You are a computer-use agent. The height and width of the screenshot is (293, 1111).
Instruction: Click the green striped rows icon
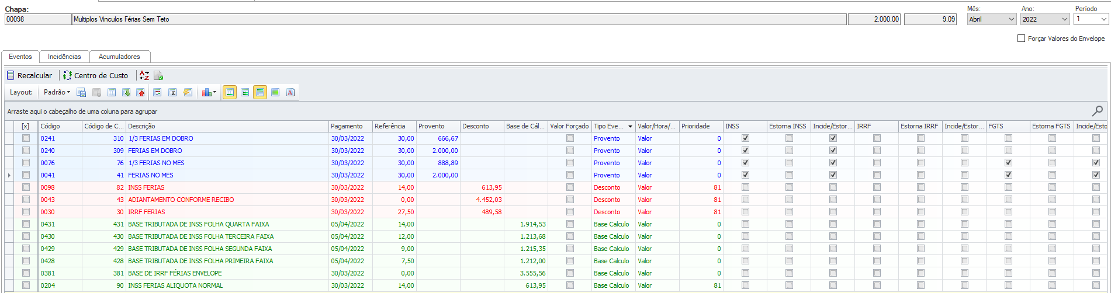point(275,92)
